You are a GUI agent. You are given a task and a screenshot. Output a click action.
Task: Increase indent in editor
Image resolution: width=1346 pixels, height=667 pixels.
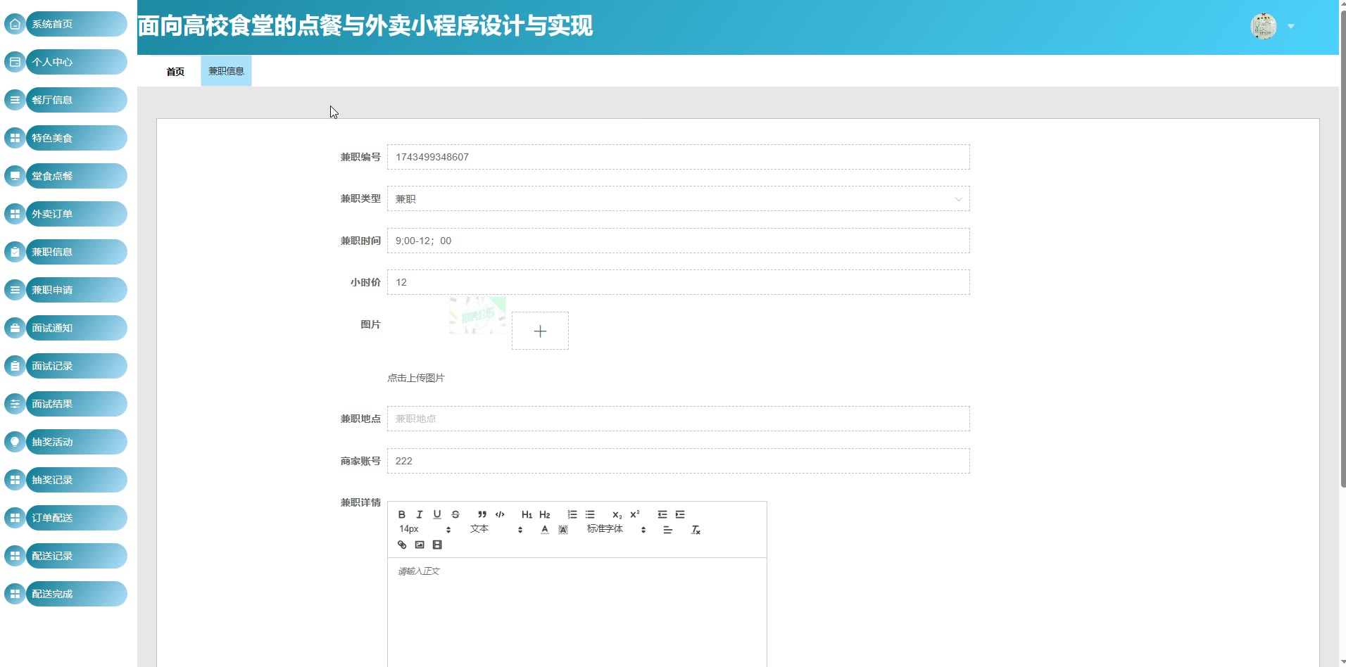pos(680,514)
